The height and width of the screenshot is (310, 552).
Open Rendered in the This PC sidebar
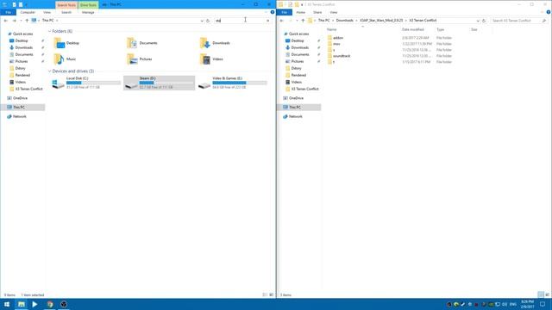22,75
